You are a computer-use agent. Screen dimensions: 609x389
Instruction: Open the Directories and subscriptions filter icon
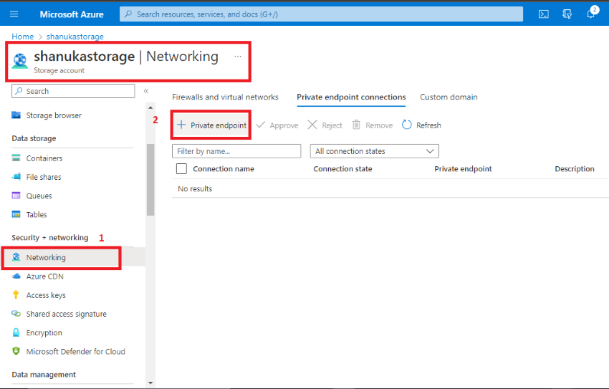coord(567,14)
